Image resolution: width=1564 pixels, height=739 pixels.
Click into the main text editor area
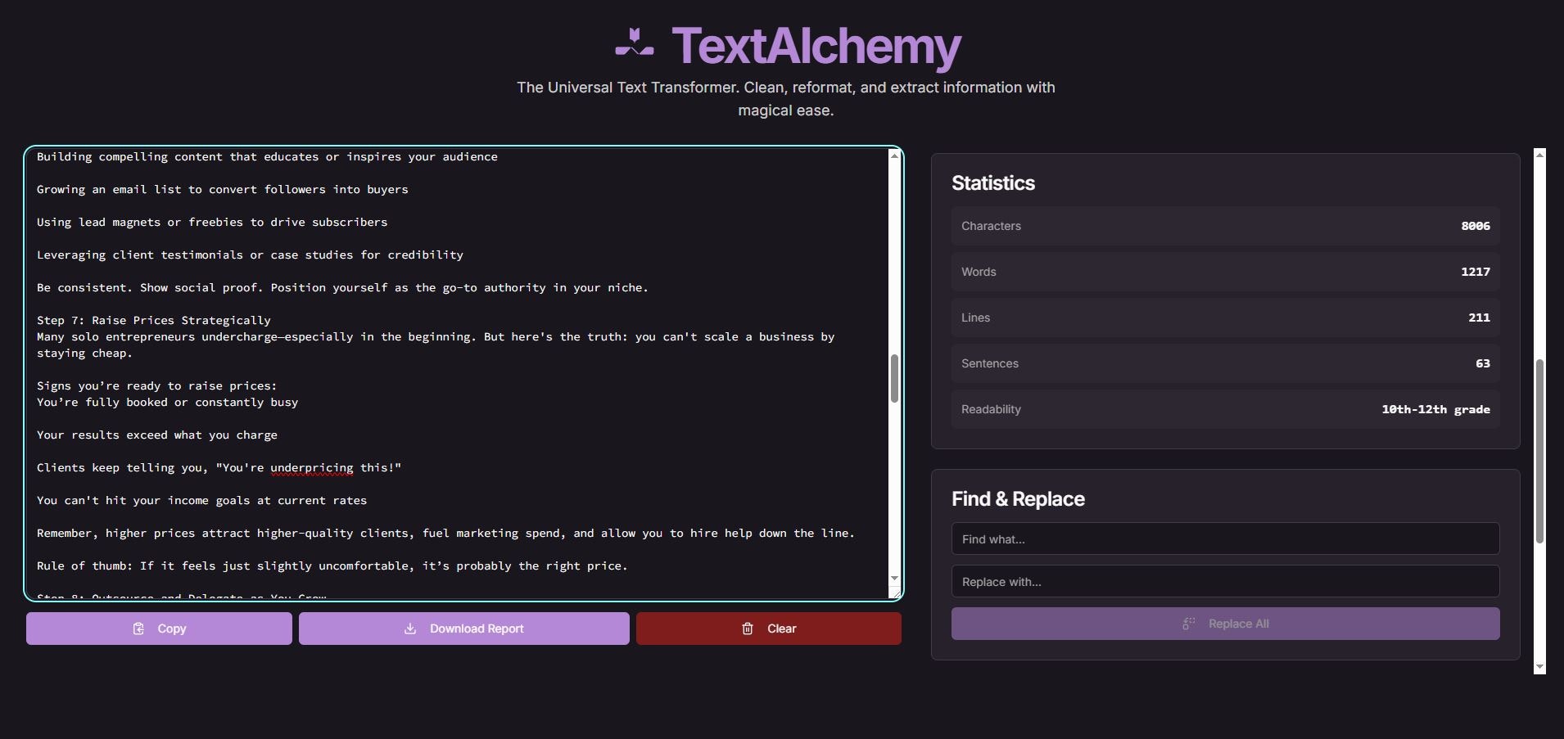click(x=450, y=368)
